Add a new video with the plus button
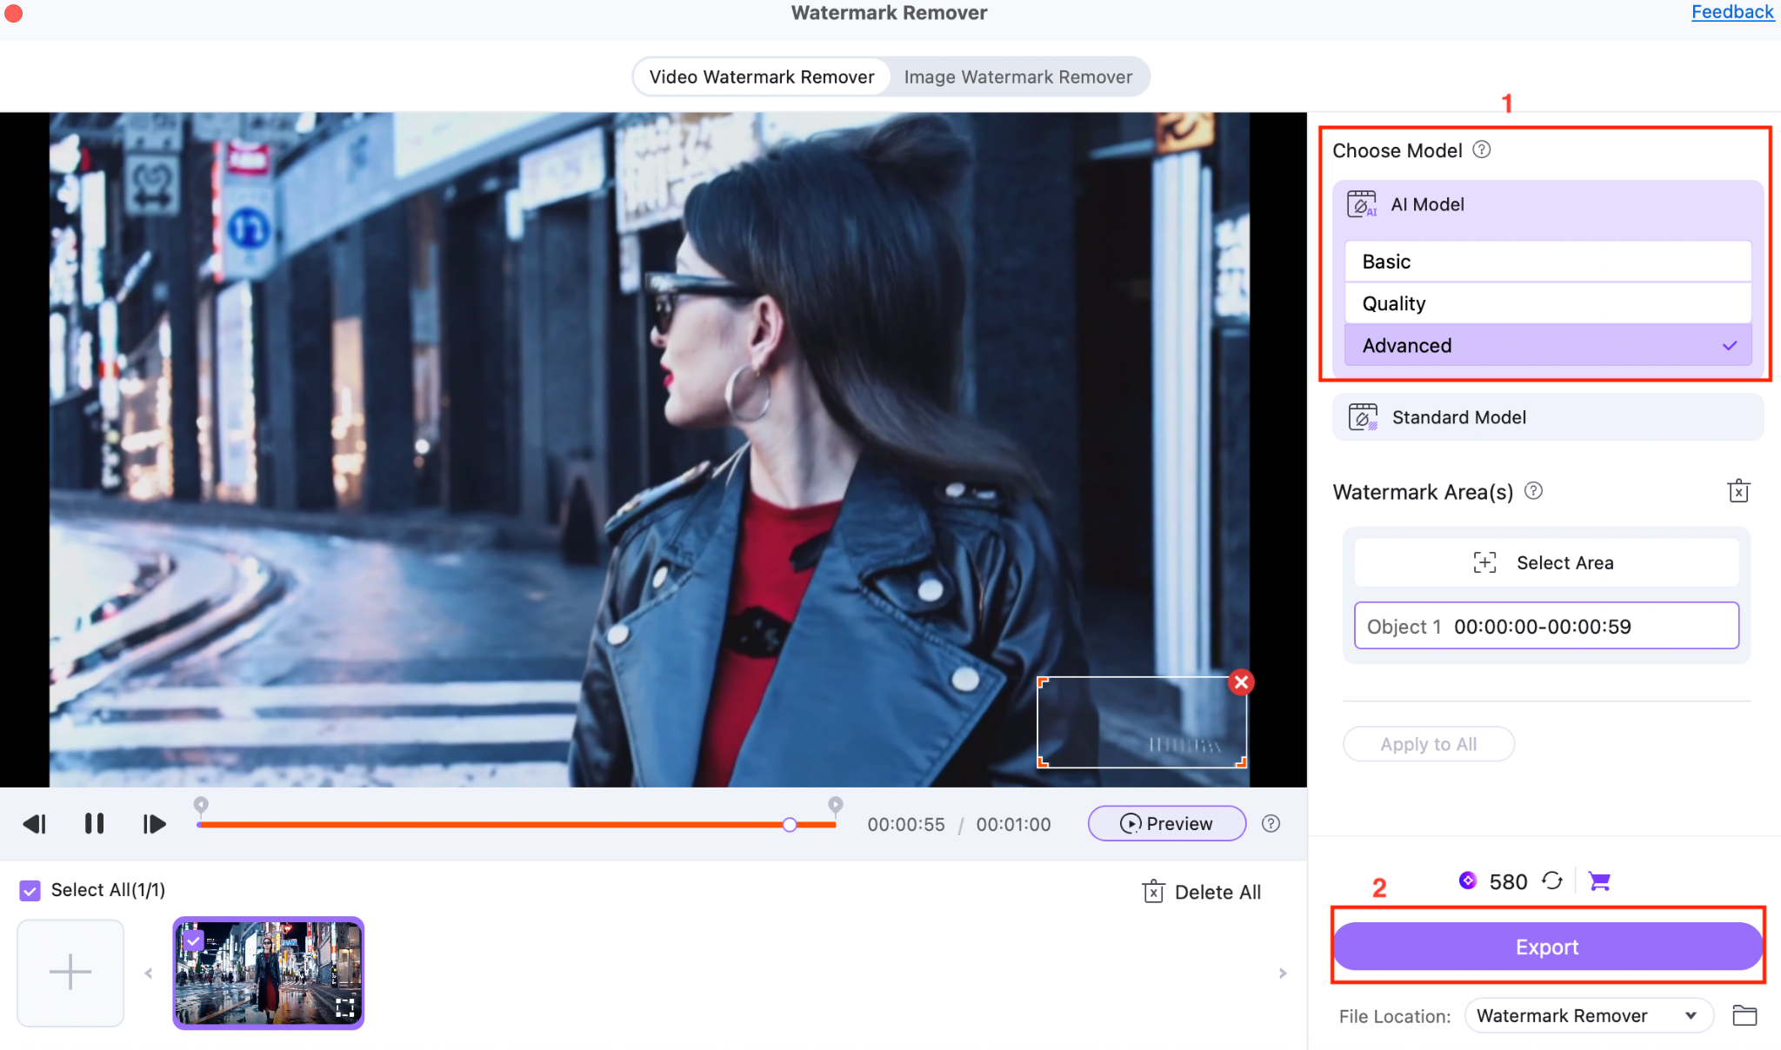The height and width of the screenshot is (1050, 1781). pyautogui.click(x=70, y=973)
